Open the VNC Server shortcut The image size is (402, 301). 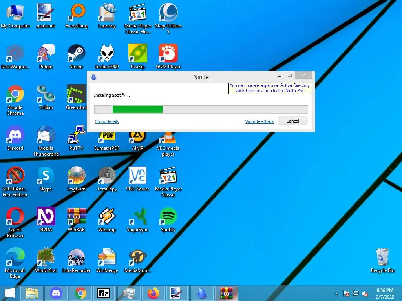pos(138,179)
